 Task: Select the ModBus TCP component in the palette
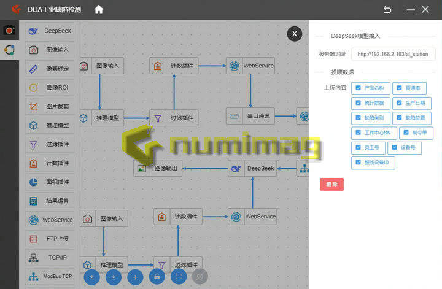[50, 276]
